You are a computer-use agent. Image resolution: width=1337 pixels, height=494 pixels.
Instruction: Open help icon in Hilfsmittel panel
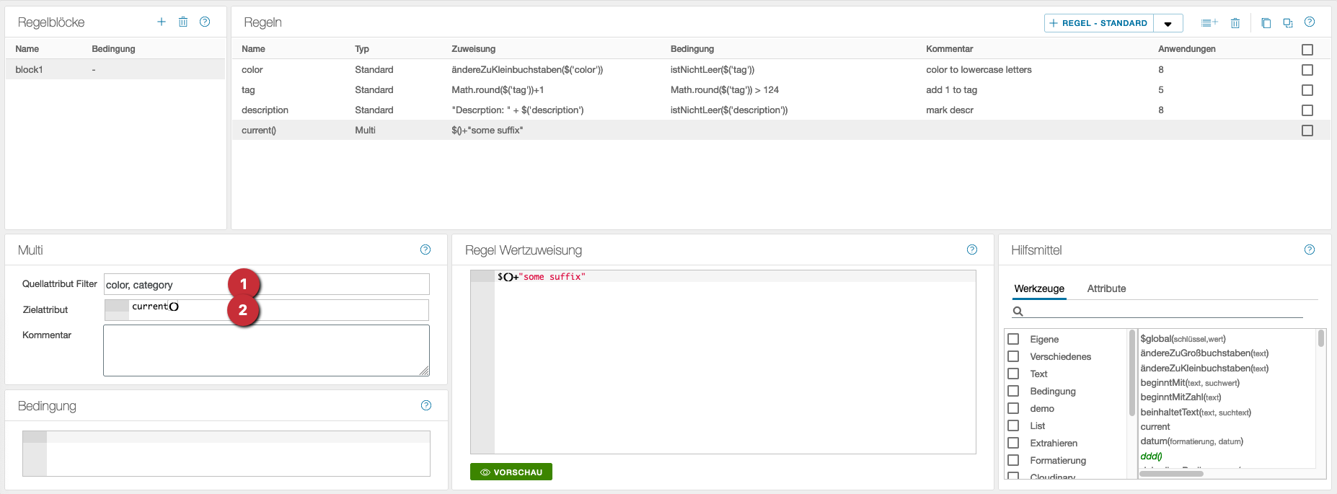tap(1310, 250)
